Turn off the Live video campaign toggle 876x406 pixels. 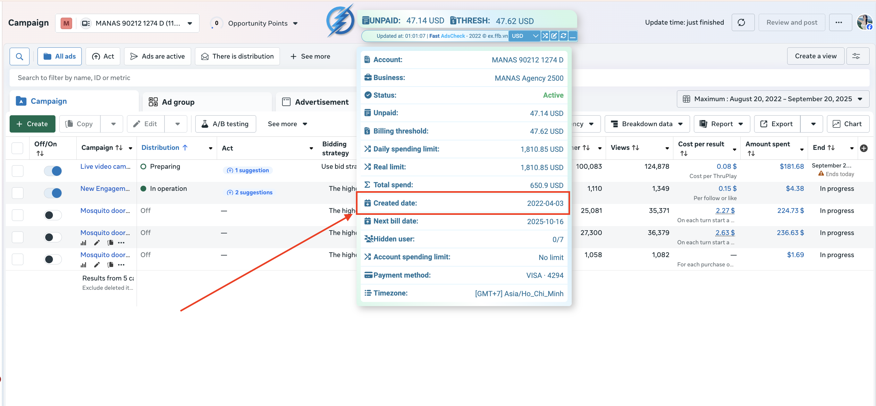[53, 171]
